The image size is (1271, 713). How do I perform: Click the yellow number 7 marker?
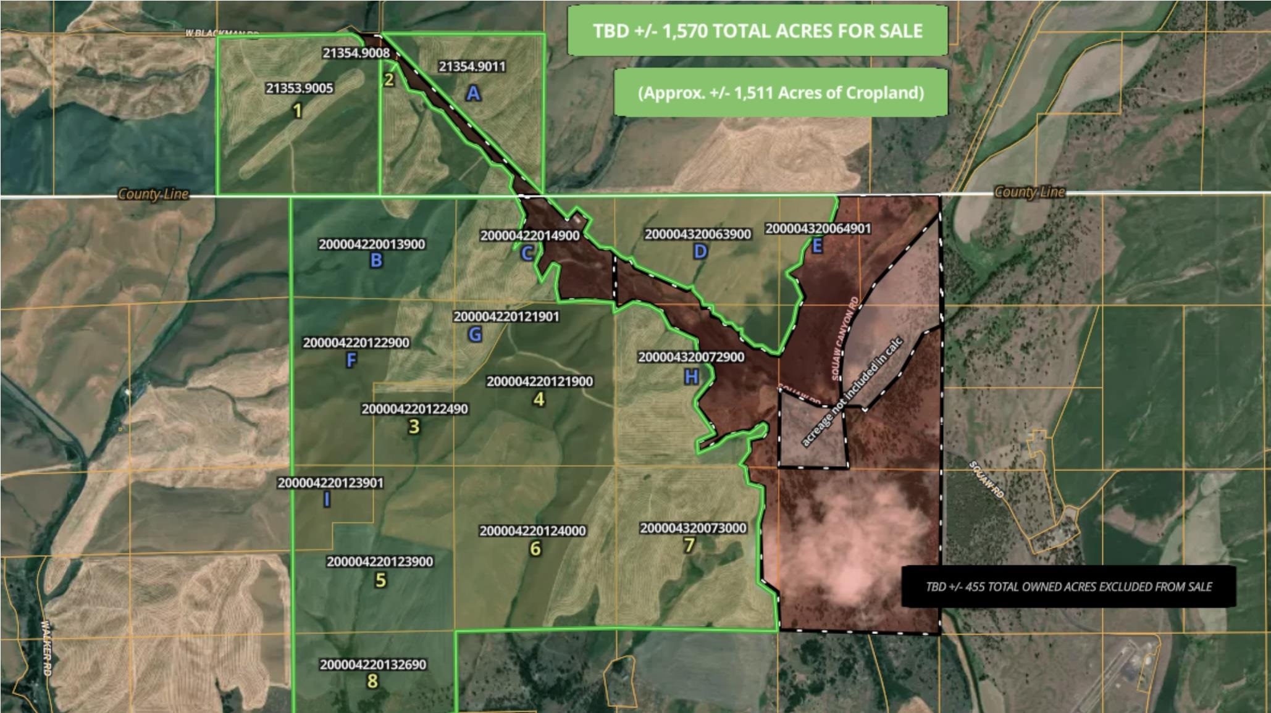pos(689,545)
